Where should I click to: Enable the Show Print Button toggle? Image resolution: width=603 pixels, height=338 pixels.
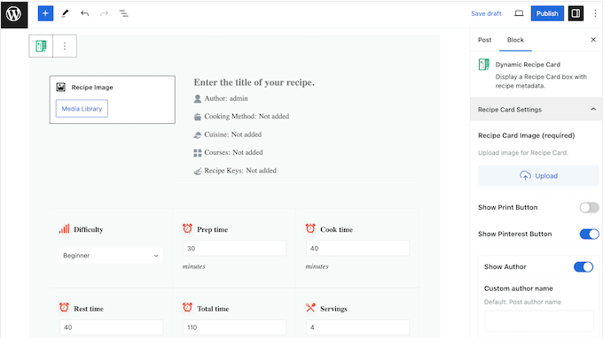point(589,208)
